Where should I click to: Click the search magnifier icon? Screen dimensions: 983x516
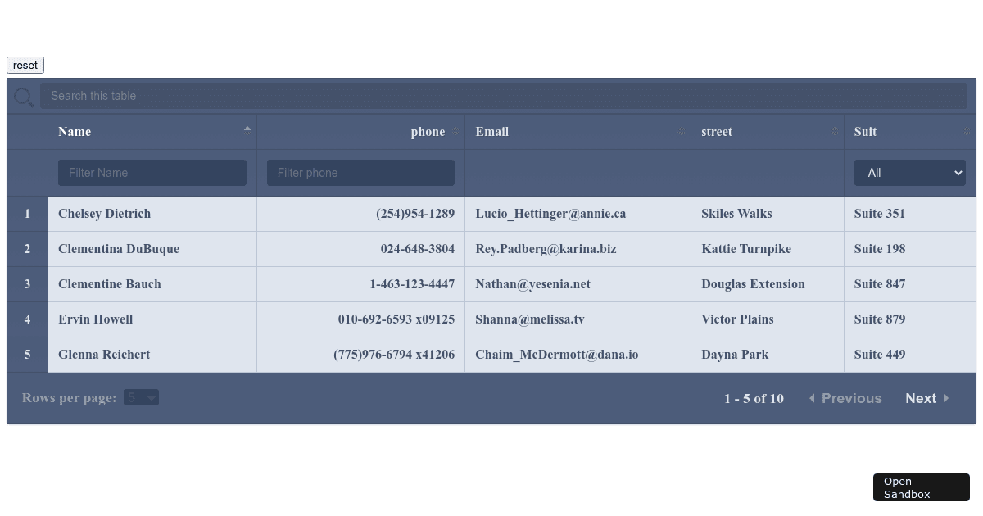click(23, 97)
